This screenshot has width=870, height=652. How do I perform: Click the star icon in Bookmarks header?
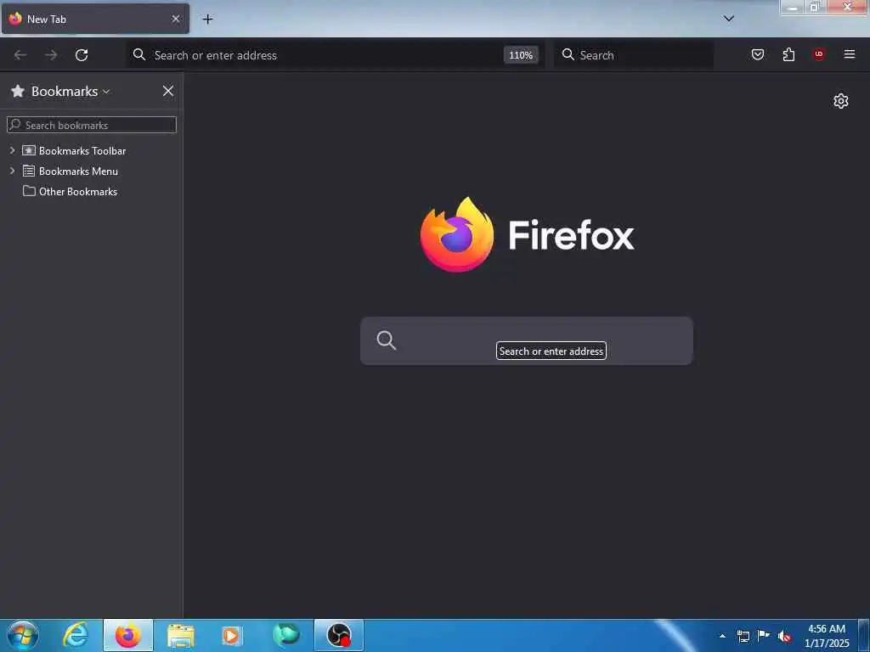pyautogui.click(x=18, y=91)
